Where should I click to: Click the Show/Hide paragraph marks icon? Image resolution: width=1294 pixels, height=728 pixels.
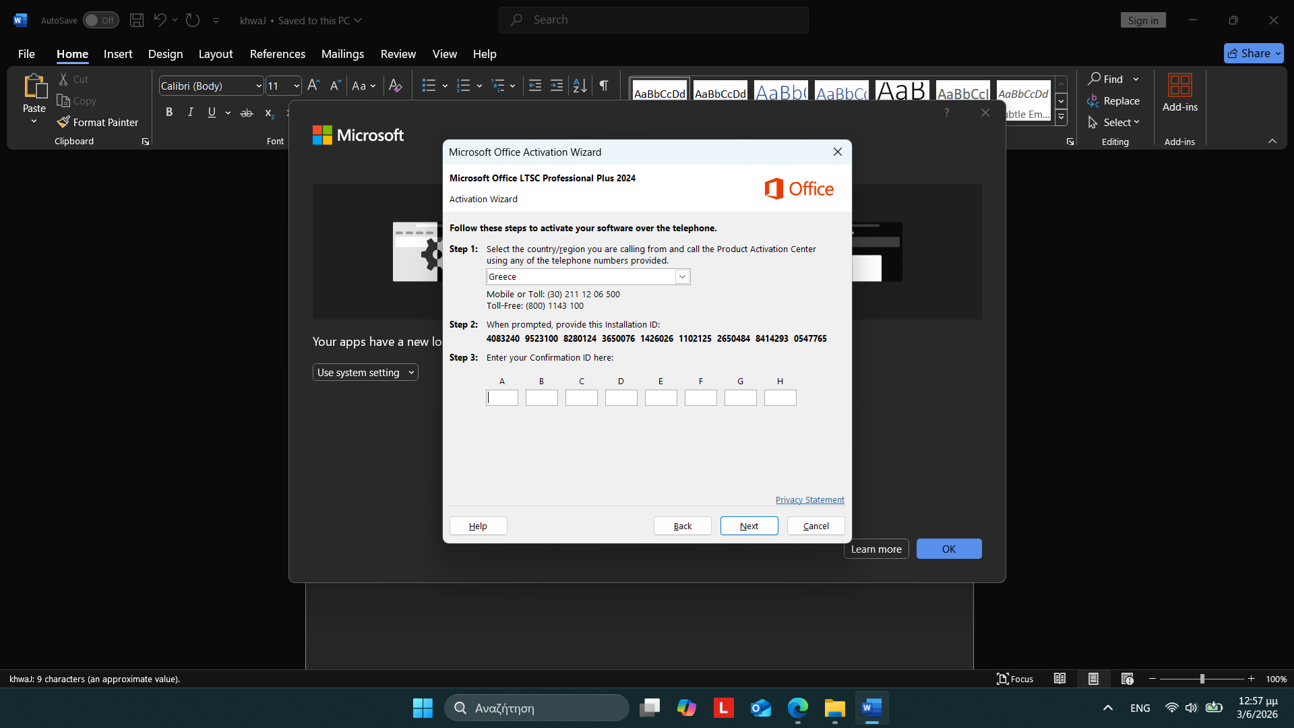(x=604, y=86)
